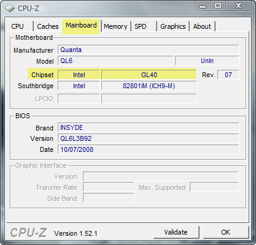Click the UnIn model revision field
This screenshot has height=245, width=256.
coord(207,61)
